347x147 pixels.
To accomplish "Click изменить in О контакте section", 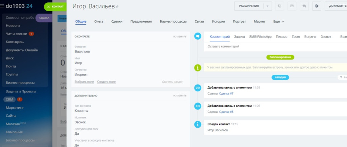I will click(180, 36).
